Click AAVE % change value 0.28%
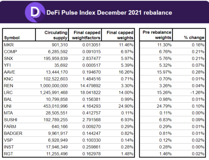209x160 pixels. tap(198, 72)
